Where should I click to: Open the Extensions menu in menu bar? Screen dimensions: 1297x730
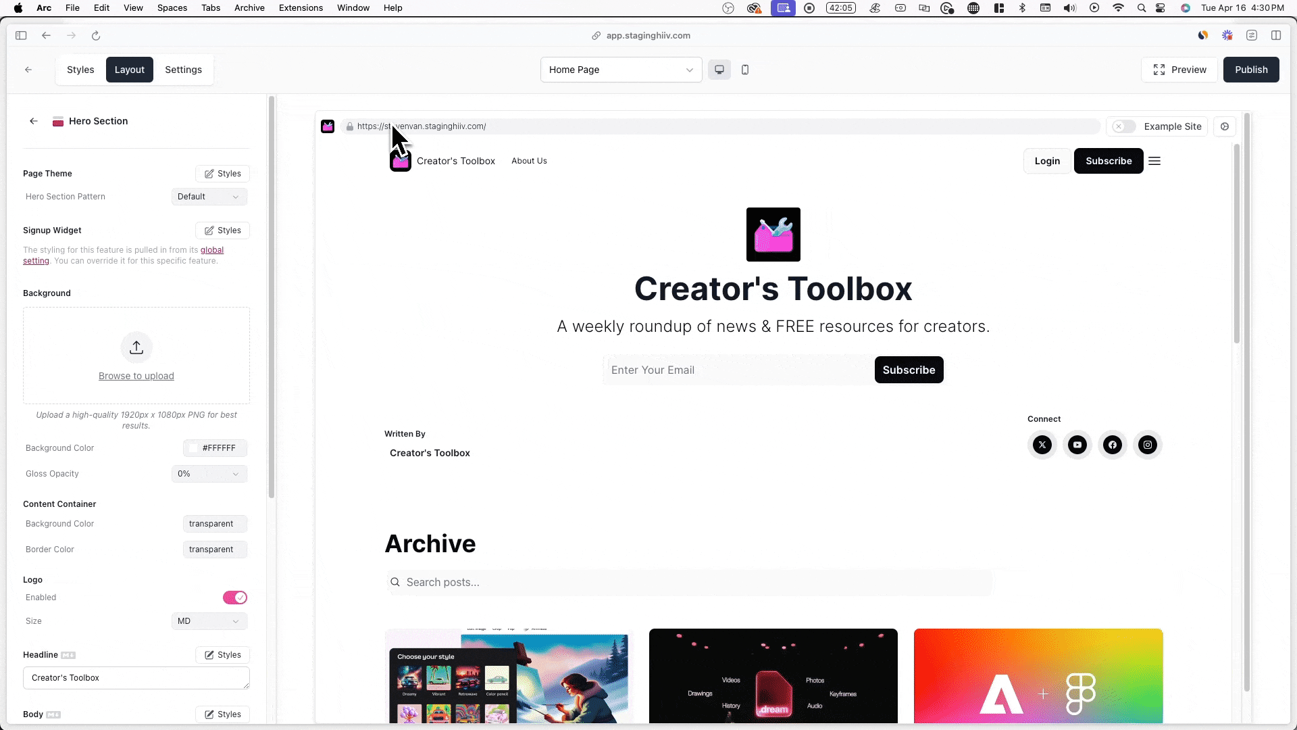pos(301,8)
